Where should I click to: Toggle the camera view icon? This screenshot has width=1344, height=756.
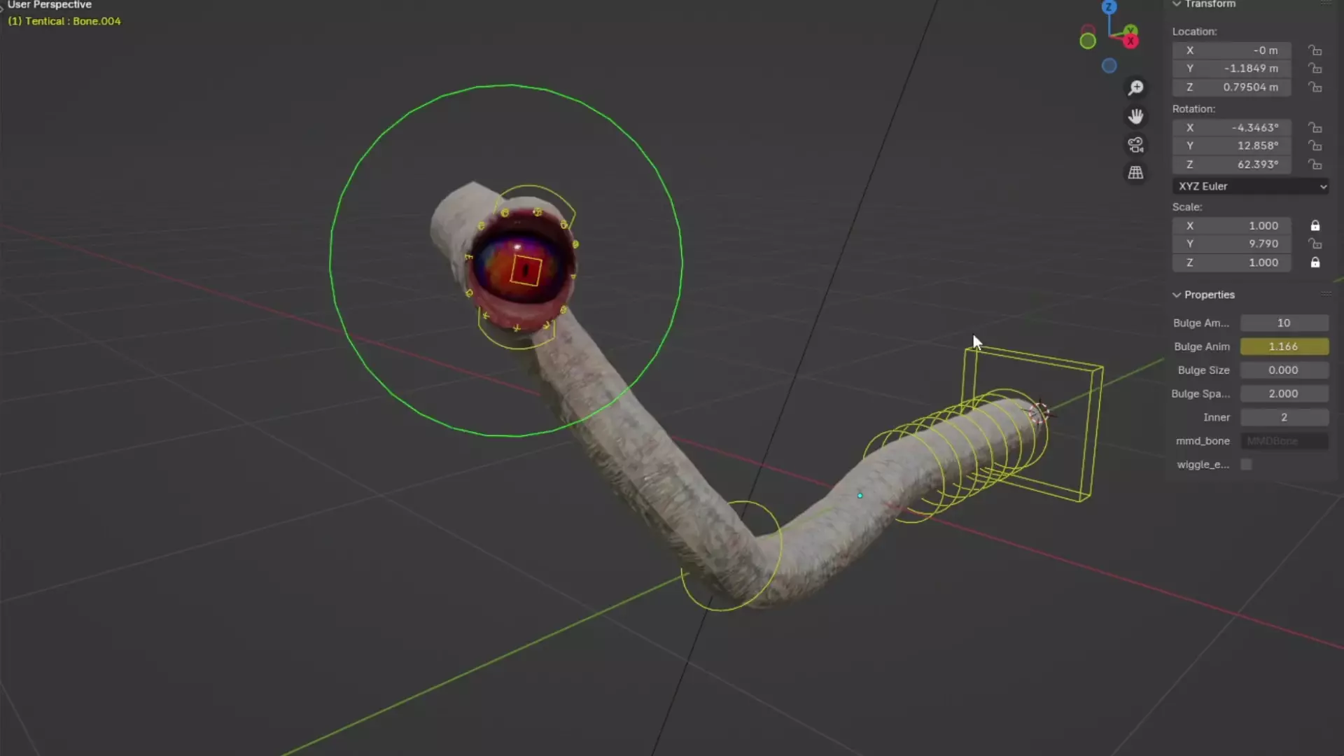tap(1135, 145)
